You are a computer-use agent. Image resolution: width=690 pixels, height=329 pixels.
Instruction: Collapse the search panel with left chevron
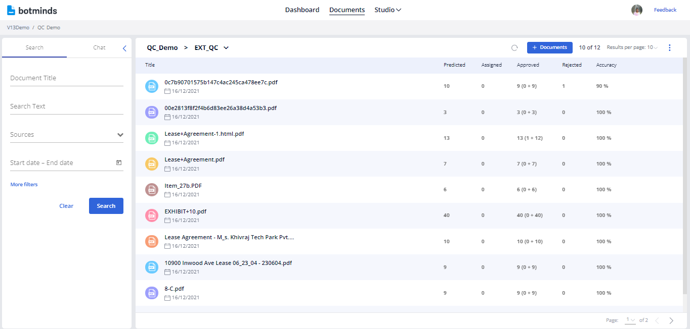[x=124, y=48]
